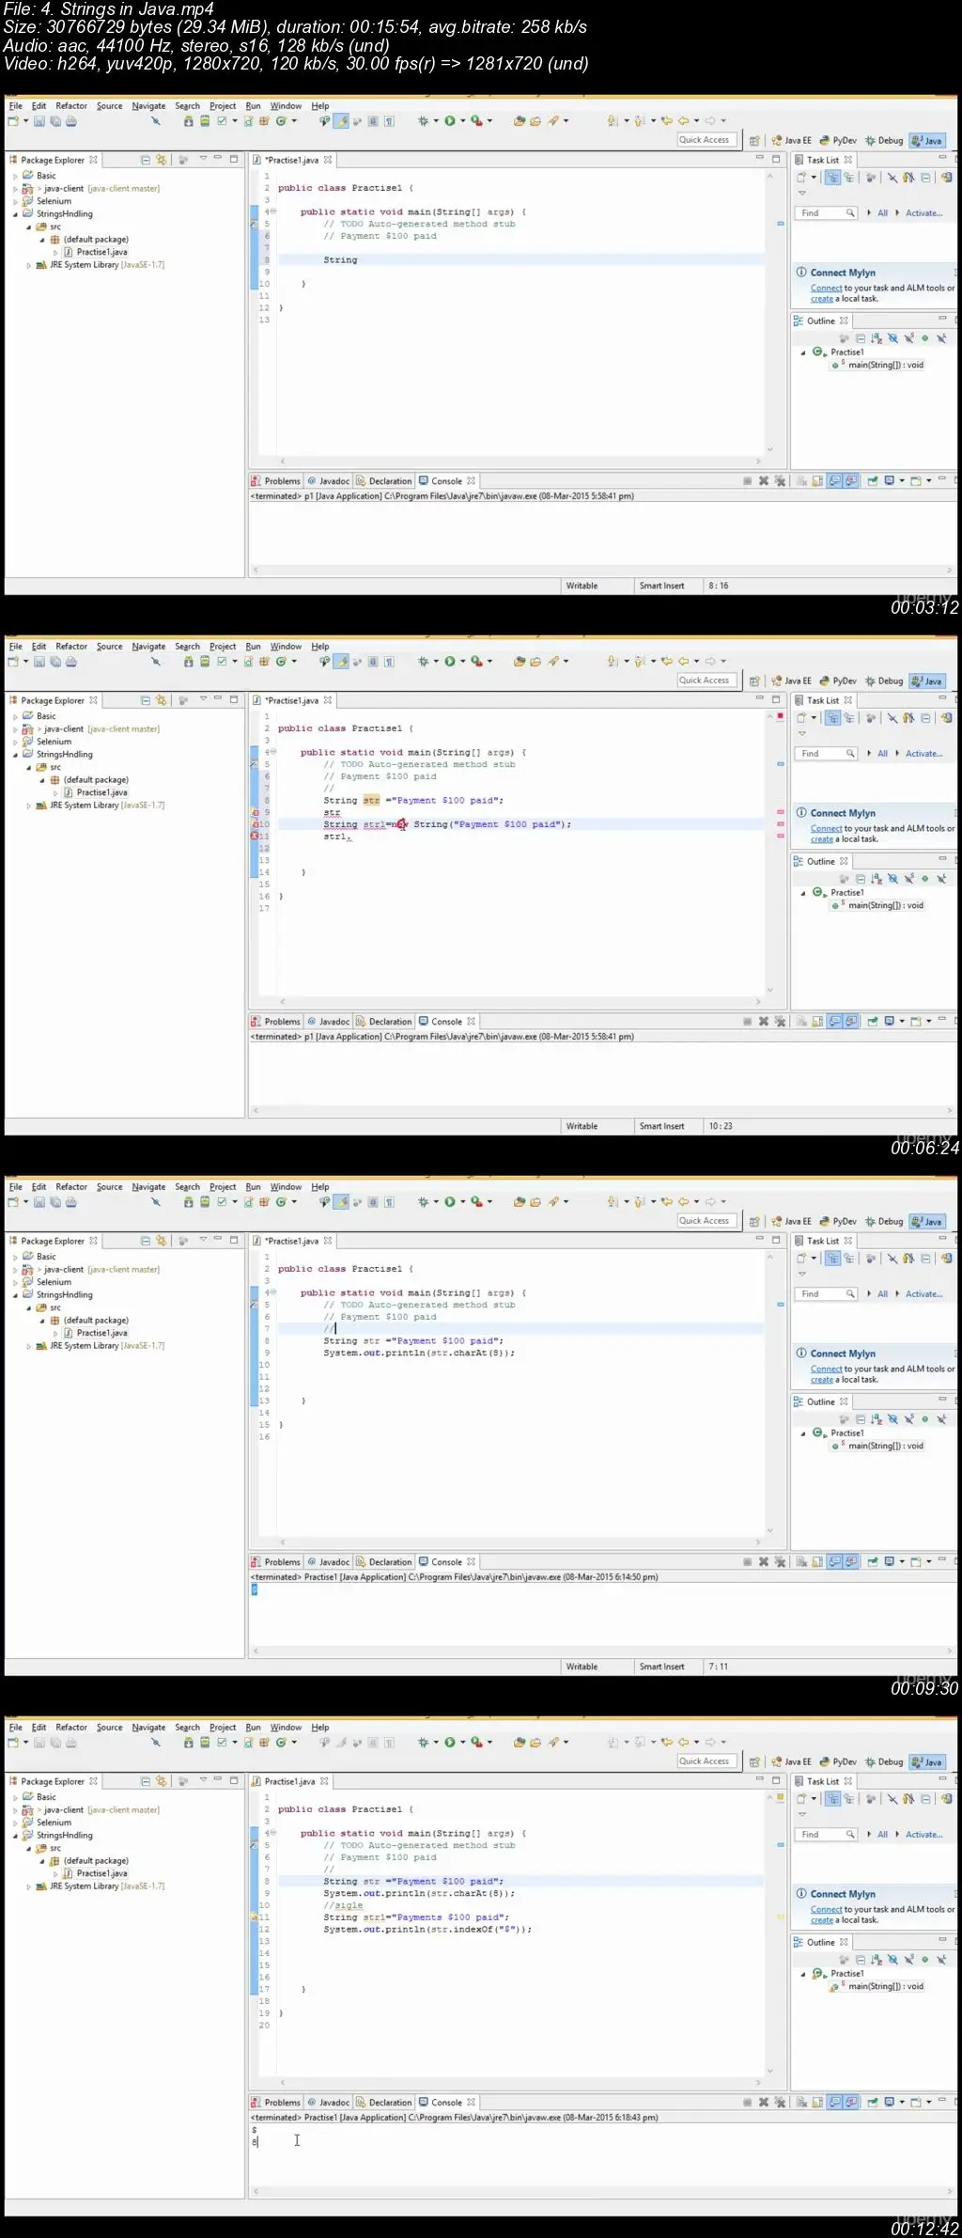Click Save icon in the 00:03:12 frame toolbar
This screenshot has width=962, height=2238.
coord(39,121)
